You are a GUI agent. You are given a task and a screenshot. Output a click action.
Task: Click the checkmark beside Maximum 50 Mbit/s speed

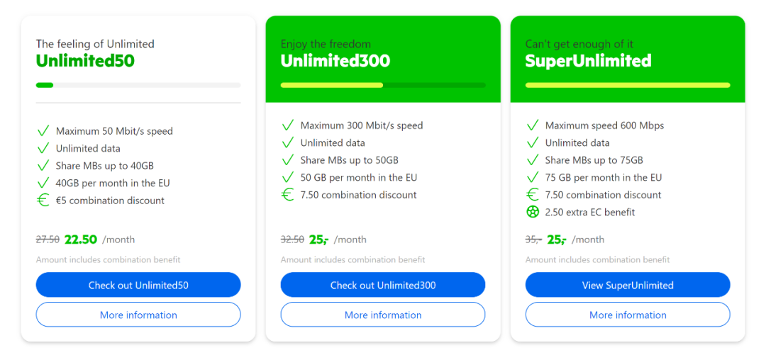click(43, 130)
